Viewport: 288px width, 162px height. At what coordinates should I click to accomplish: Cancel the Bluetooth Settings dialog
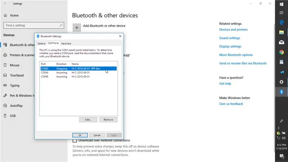97,135
